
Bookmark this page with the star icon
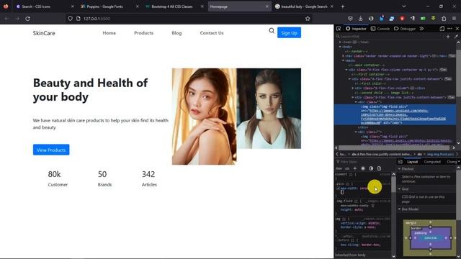coord(308,19)
